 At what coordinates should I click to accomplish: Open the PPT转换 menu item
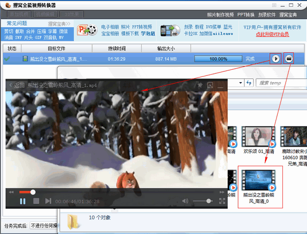[x=246, y=15]
